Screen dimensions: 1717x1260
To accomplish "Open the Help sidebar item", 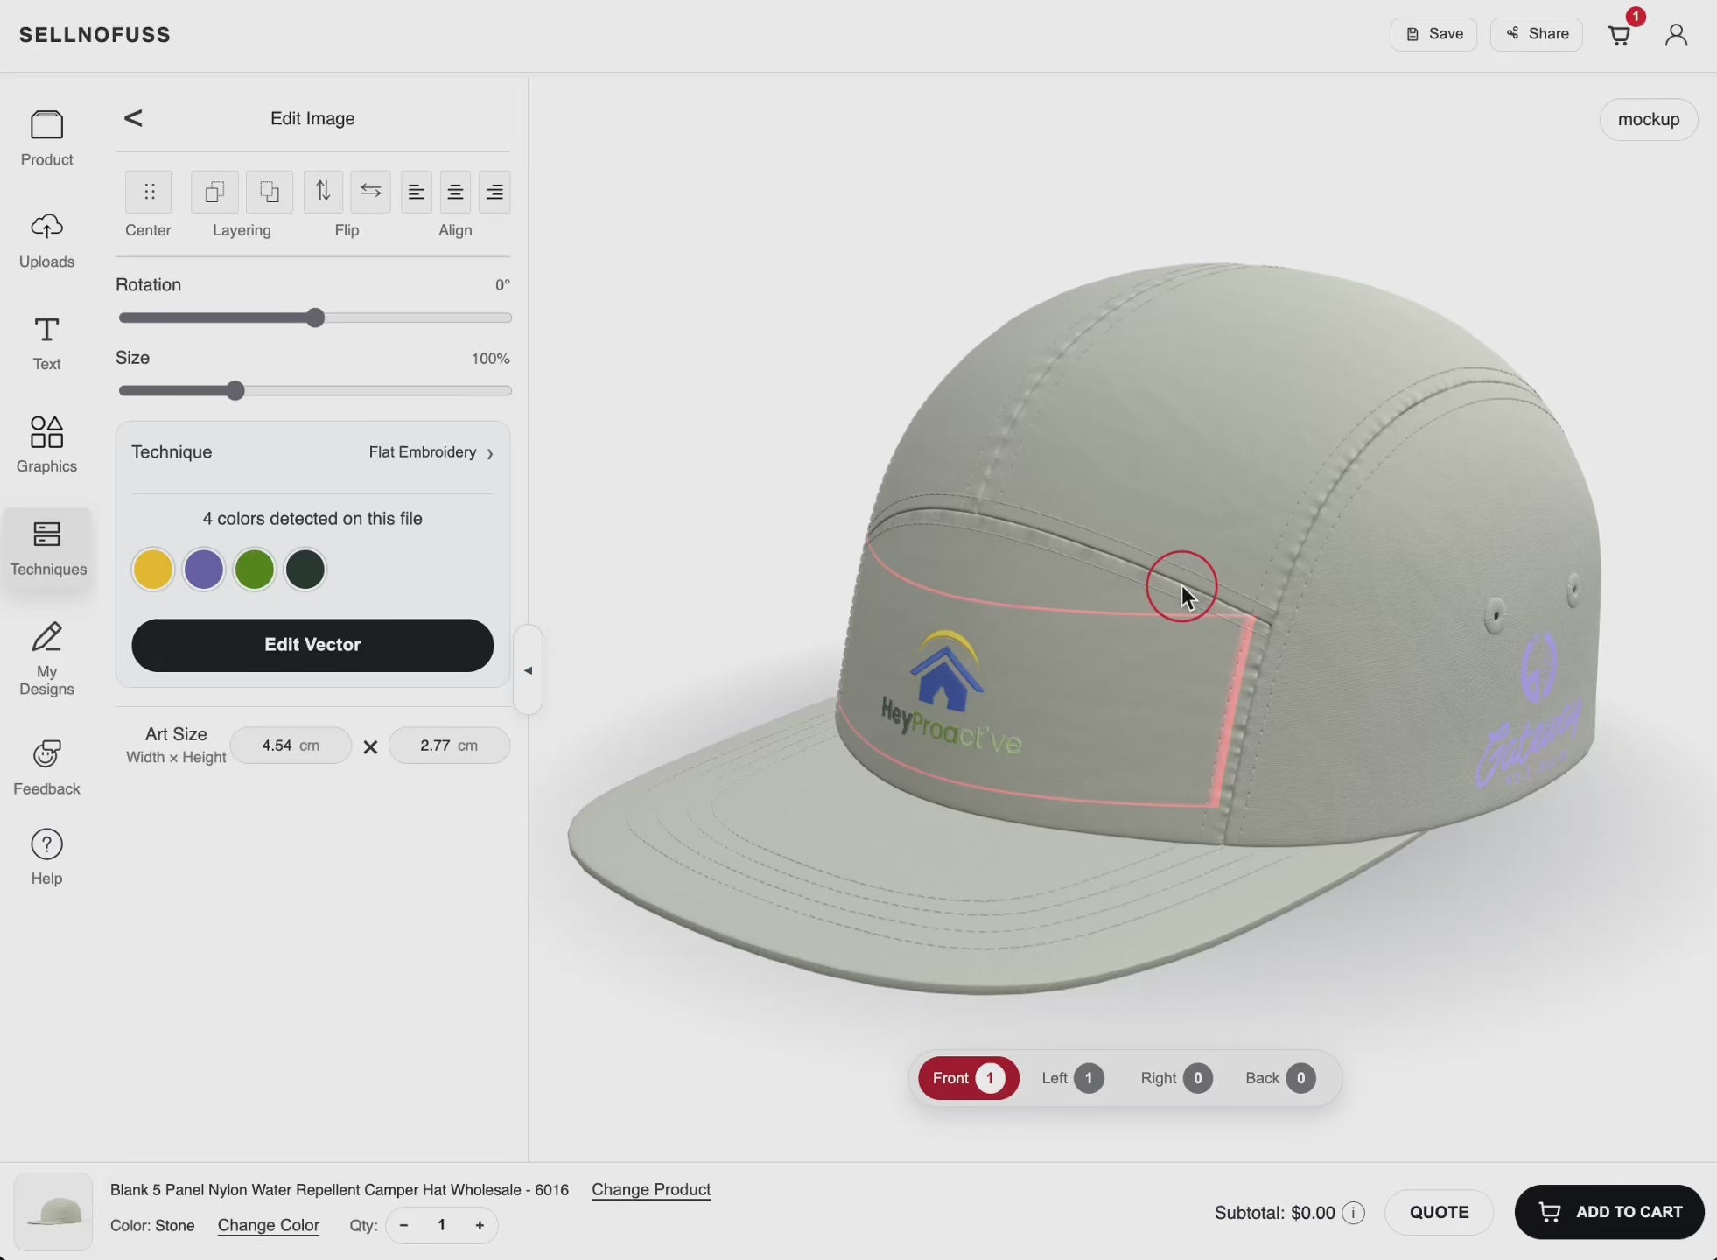I will (x=46, y=857).
